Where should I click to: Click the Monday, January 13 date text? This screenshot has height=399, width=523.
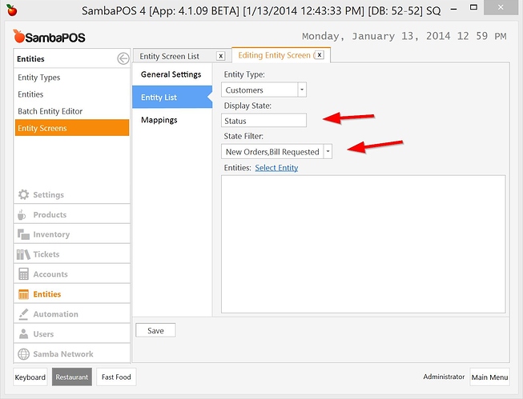click(x=404, y=36)
